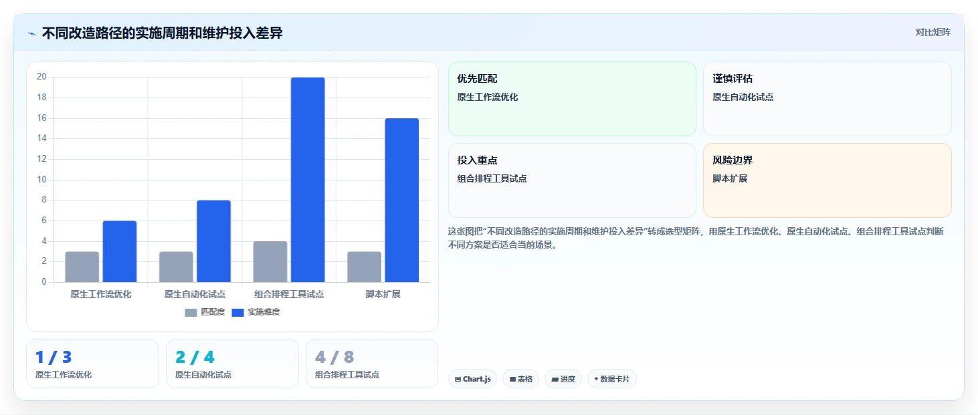Click the blue bar for 脚本扩展
Viewport: 978px width, 415px height.
(402, 200)
